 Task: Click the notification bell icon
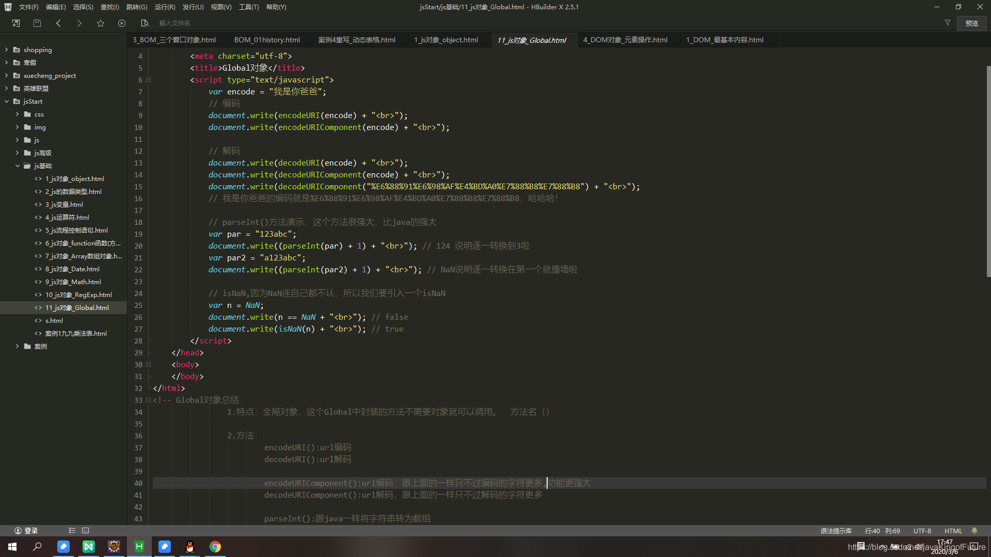coord(974,530)
